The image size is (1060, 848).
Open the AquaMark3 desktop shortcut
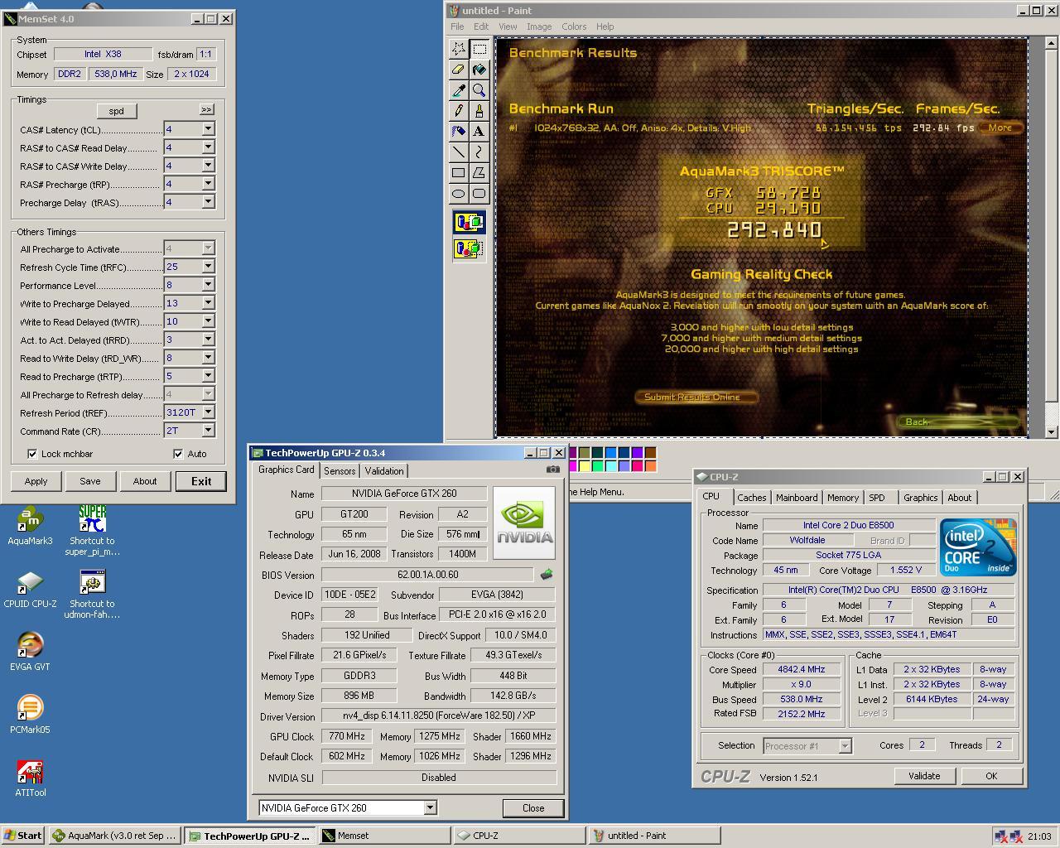tap(30, 527)
